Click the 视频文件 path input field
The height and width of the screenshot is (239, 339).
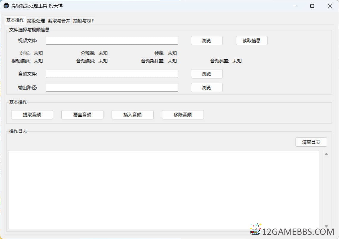(112, 41)
